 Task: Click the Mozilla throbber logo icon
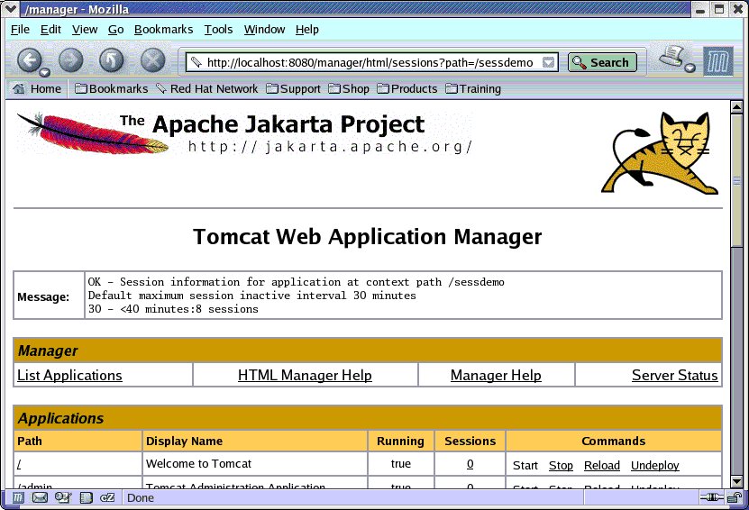[x=718, y=61]
